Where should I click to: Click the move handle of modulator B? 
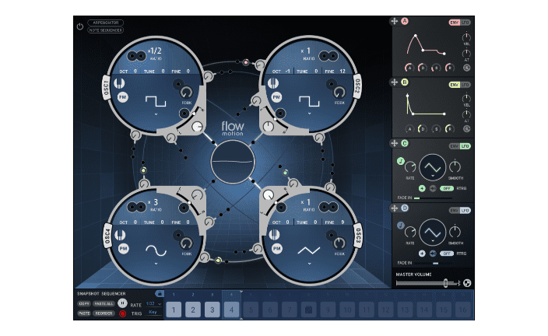[x=395, y=82]
